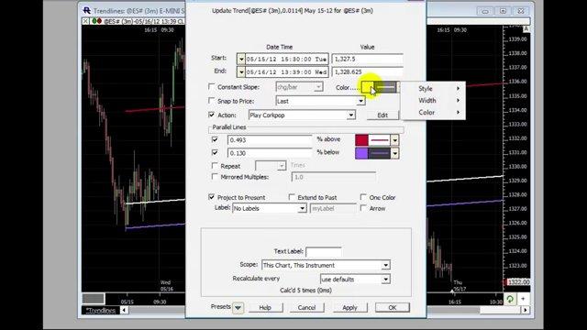Enable the Arrow checkbox
587x330 pixels.
point(363,208)
